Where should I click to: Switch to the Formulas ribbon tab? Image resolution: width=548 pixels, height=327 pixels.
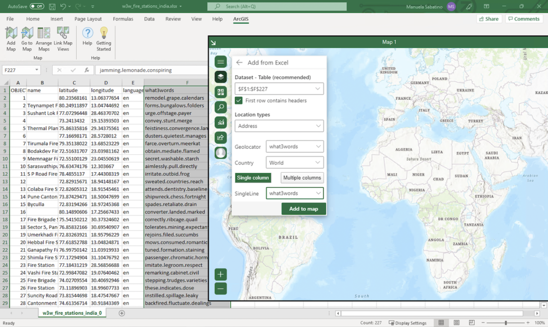123,19
